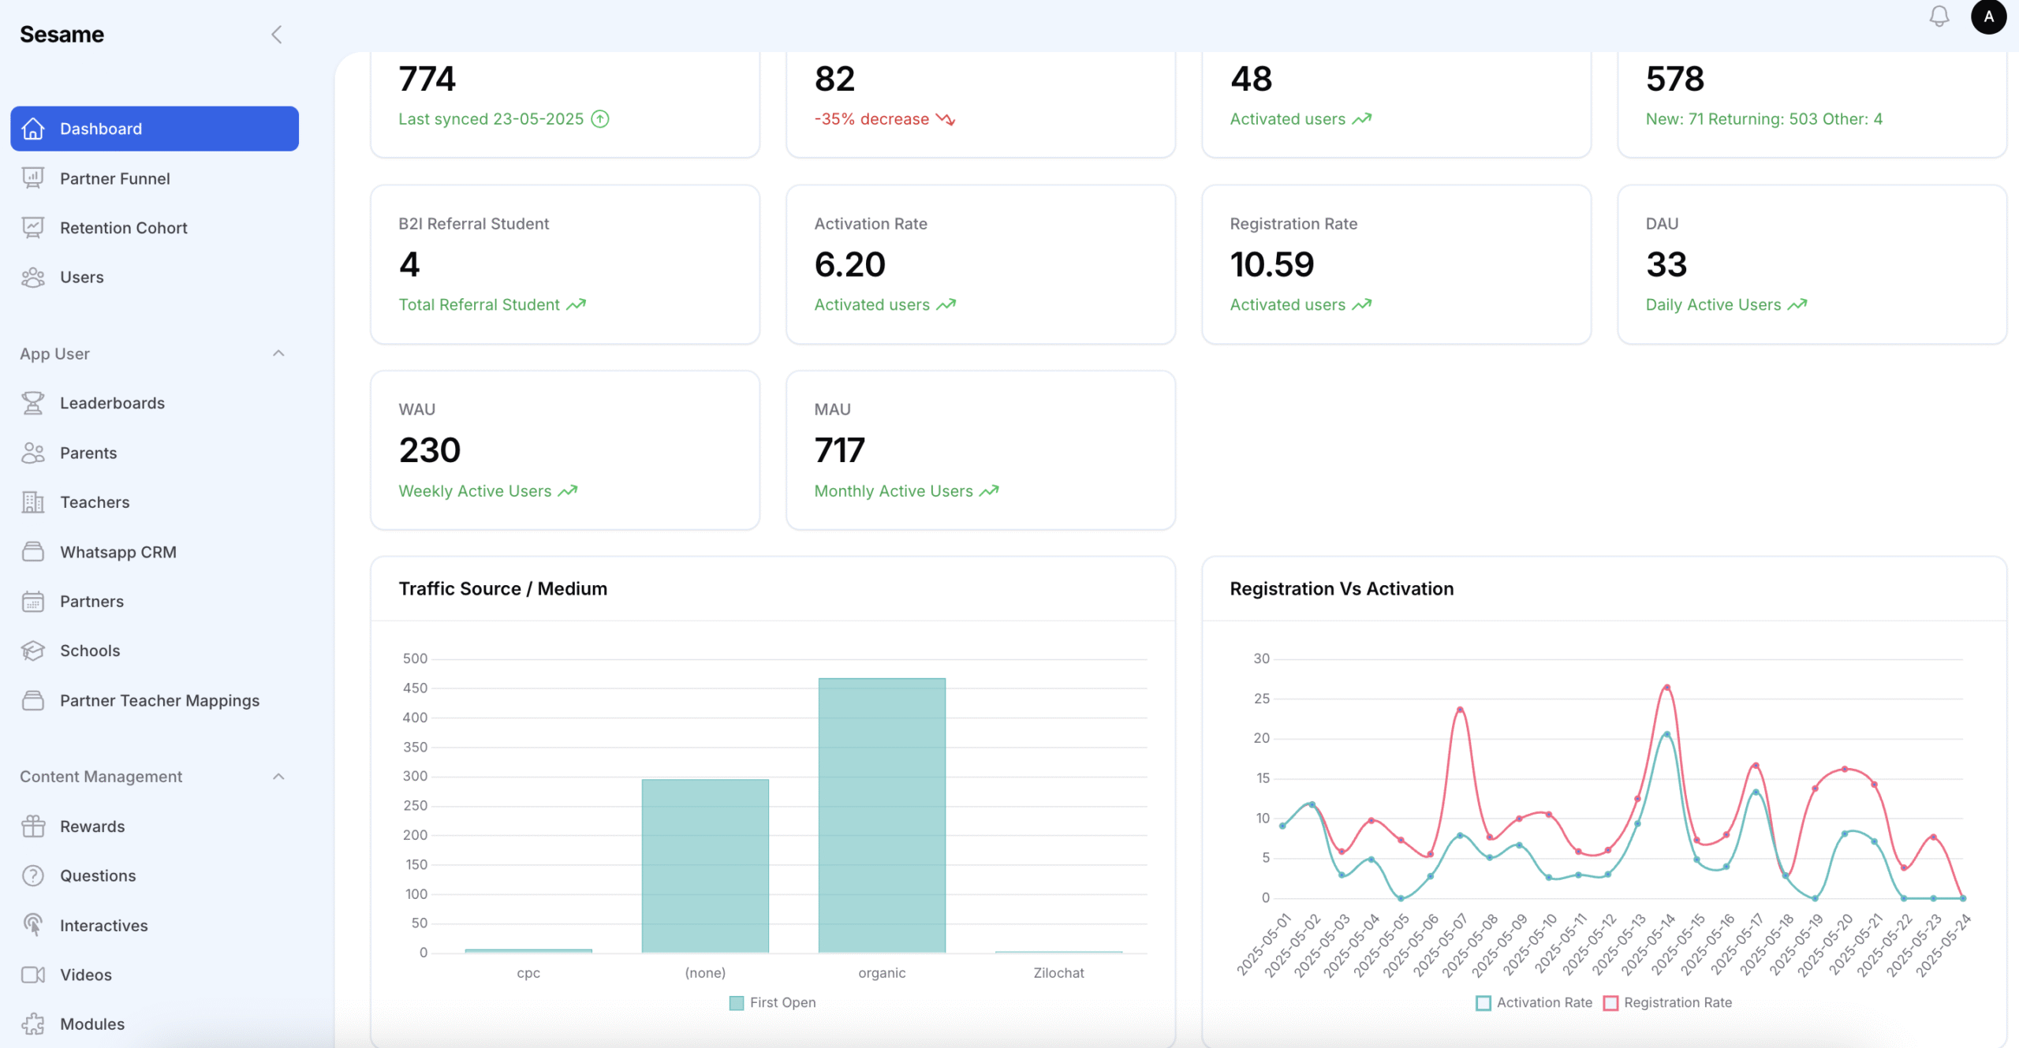Viewport: 2019px width, 1048px height.
Task: Collapse the App User section
Action: [278, 353]
